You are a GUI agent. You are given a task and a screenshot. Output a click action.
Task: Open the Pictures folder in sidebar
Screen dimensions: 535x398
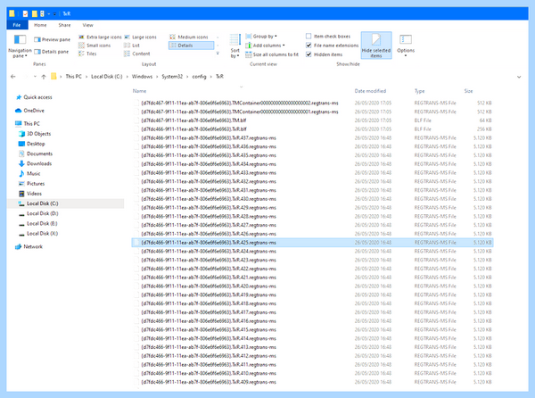(x=32, y=184)
